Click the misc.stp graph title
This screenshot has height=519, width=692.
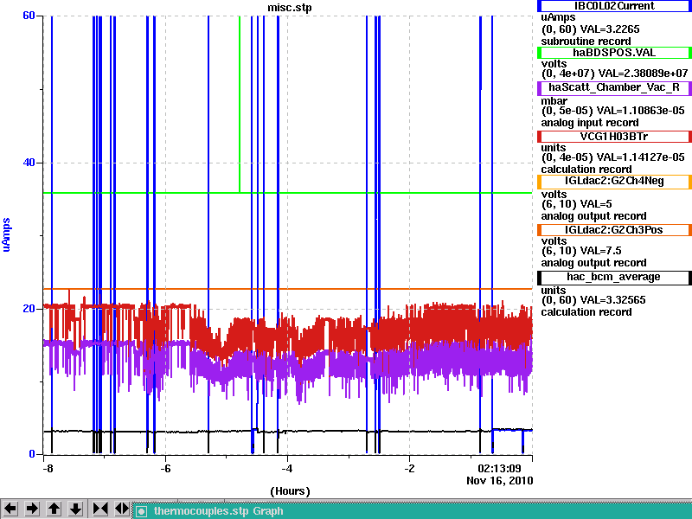pos(290,8)
